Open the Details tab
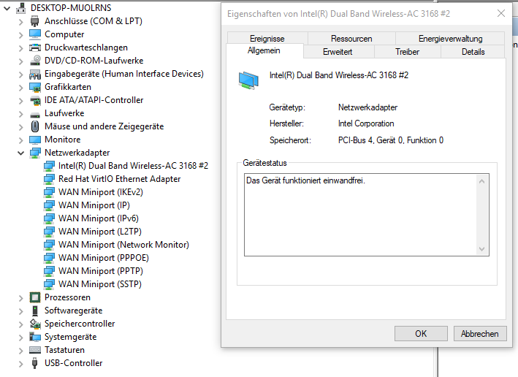Image resolution: width=518 pixels, height=377 pixels. [x=473, y=52]
